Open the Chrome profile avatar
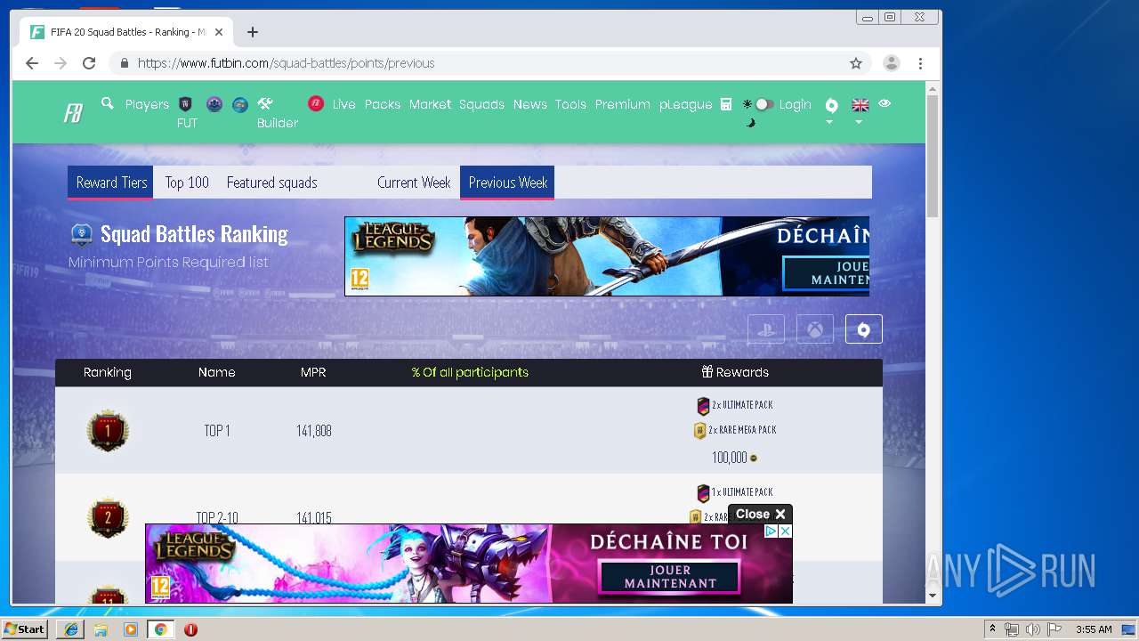The width and height of the screenshot is (1139, 641). click(891, 63)
